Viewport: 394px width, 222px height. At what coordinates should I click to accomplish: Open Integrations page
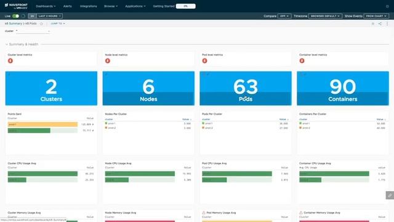[89, 6]
